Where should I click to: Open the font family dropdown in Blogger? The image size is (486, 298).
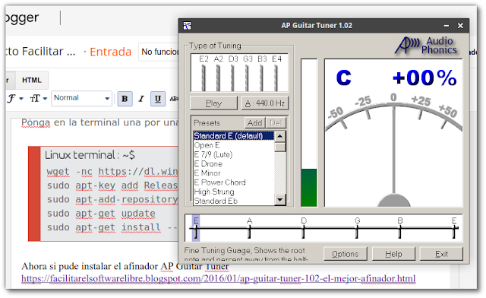pos(15,98)
